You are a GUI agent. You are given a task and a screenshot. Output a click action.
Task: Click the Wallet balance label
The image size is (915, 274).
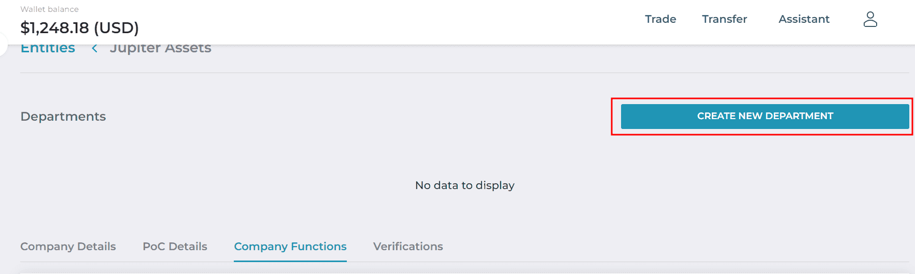coord(49,9)
